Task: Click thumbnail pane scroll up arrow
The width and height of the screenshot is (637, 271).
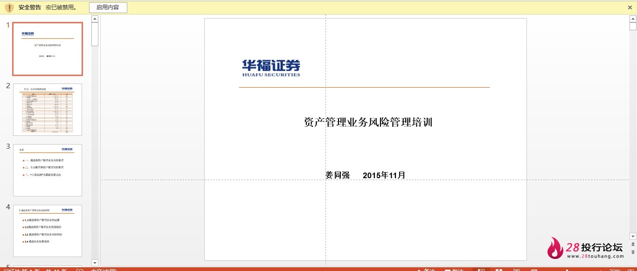Action: pos(95,19)
